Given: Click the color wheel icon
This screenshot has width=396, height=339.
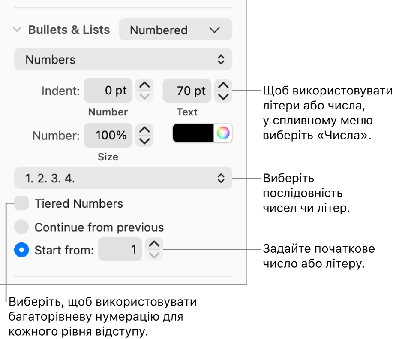Looking at the screenshot, I should (x=223, y=133).
